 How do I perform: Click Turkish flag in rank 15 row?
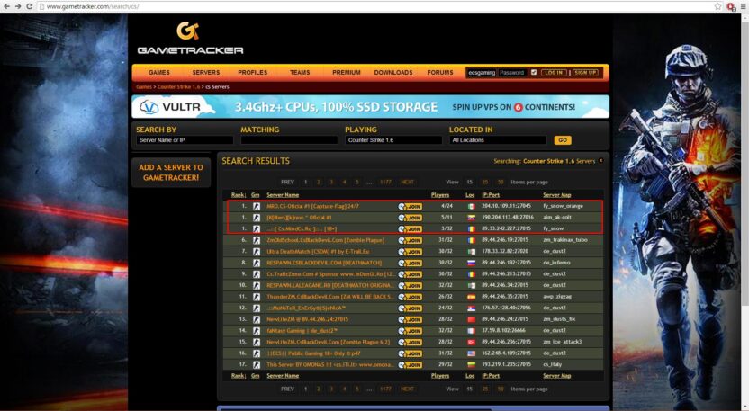point(471,343)
